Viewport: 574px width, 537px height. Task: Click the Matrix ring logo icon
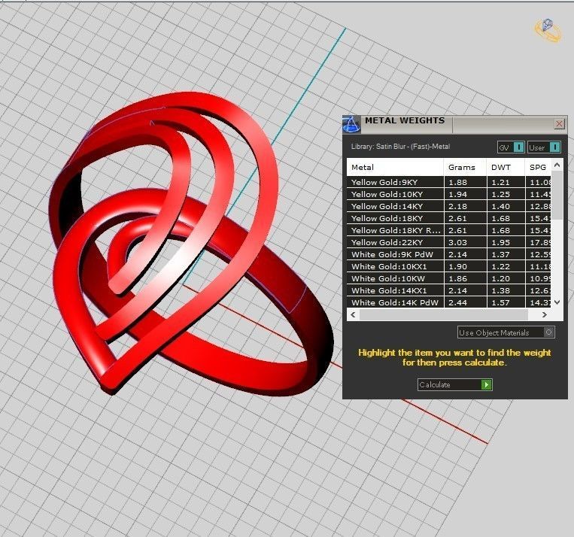point(548,30)
